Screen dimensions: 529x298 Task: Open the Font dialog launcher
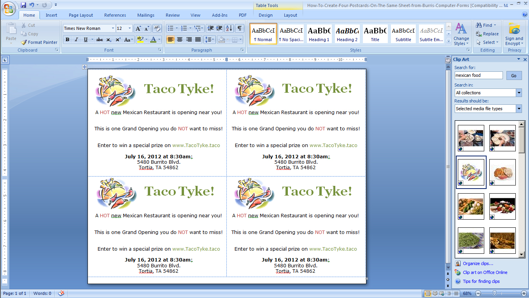[x=159, y=50]
